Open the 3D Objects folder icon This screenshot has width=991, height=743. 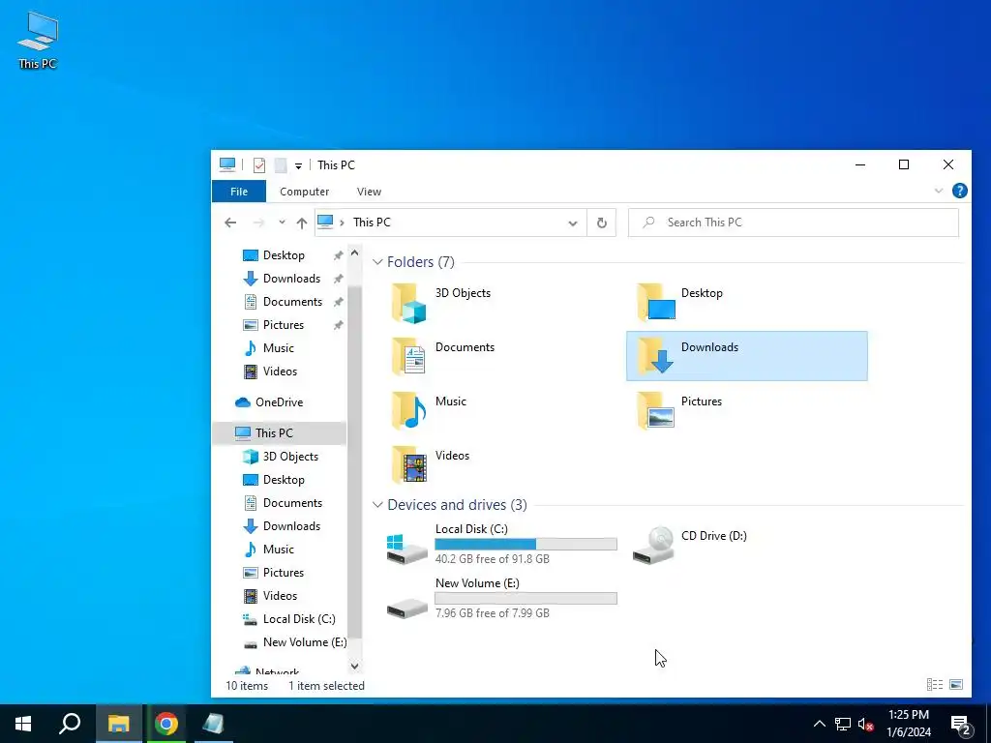pyautogui.click(x=408, y=303)
